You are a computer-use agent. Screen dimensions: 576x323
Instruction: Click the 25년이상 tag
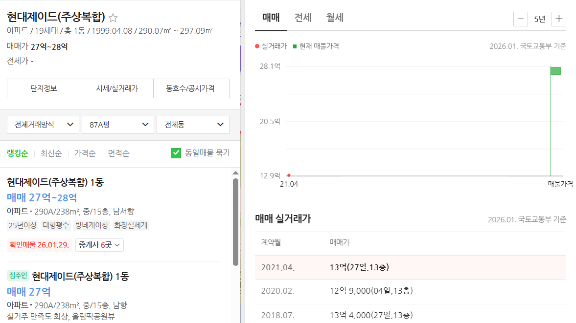[23, 225]
